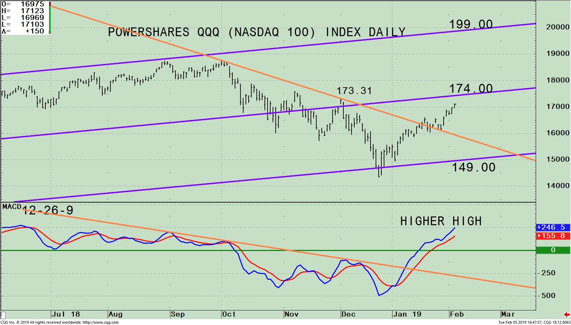Image resolution: width=571 pixels, height=325 pixels.
Task: Click the Dec time axis marker
Action: [x=348, y=314]
